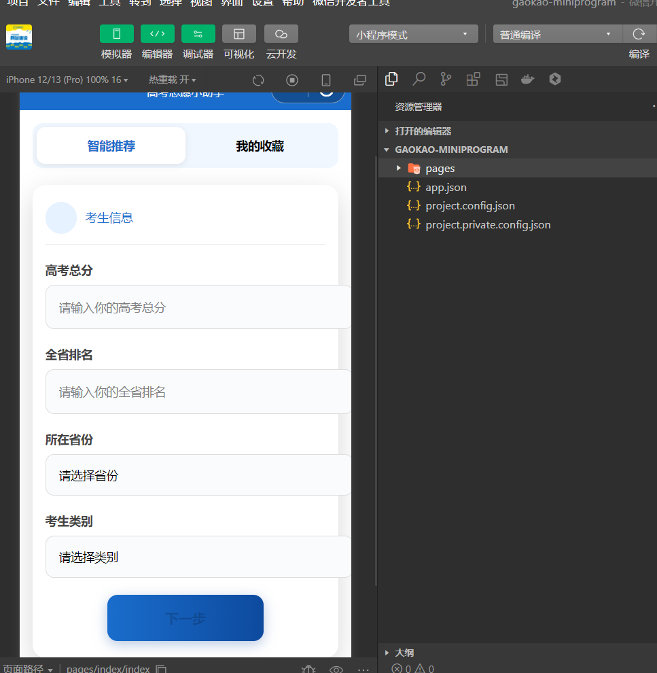Open the Explorer files icon
The image size is (657, 673).
coord(391,79)
